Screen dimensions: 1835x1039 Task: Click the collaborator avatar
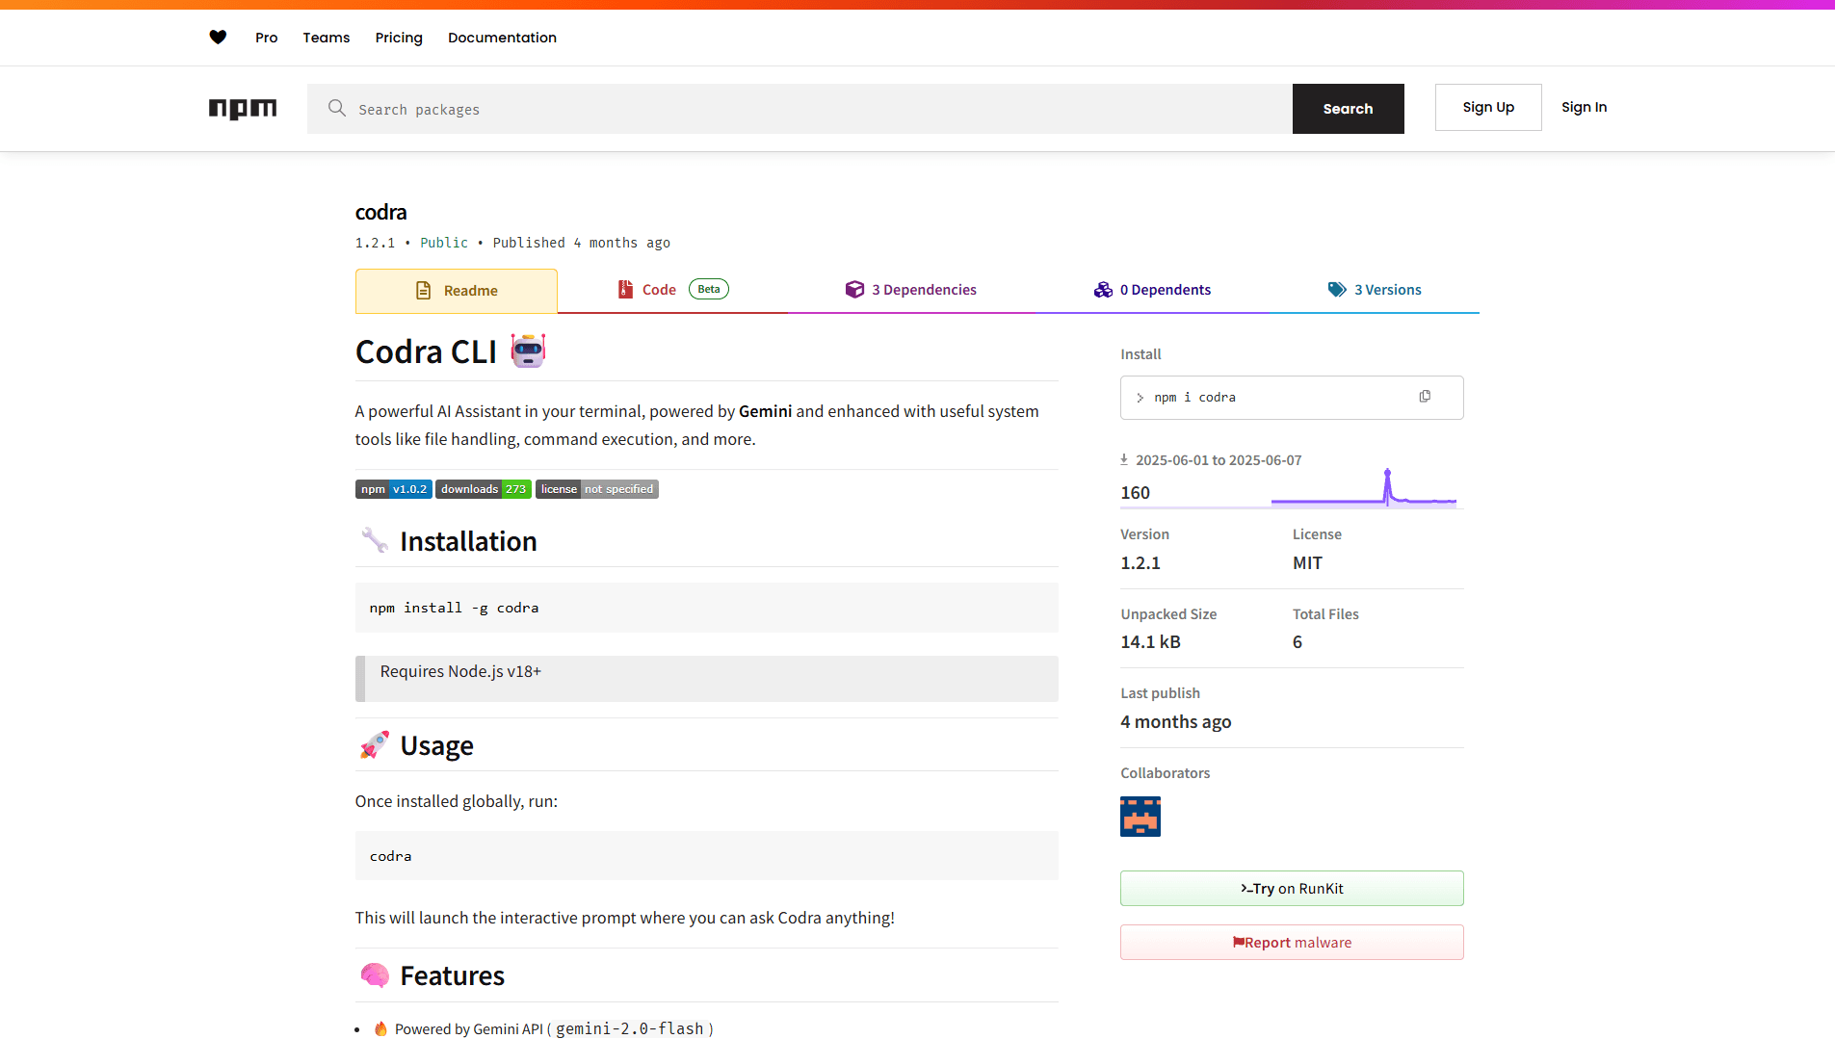(x=1140, y=817)
